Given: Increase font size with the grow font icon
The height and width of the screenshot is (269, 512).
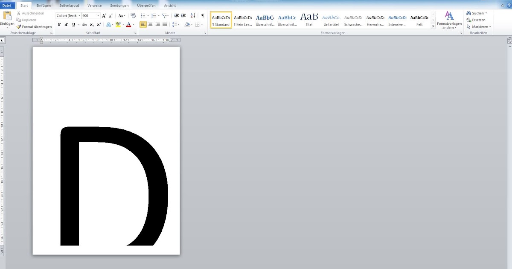Looking at the screenshot, I should tap(104, 15).
